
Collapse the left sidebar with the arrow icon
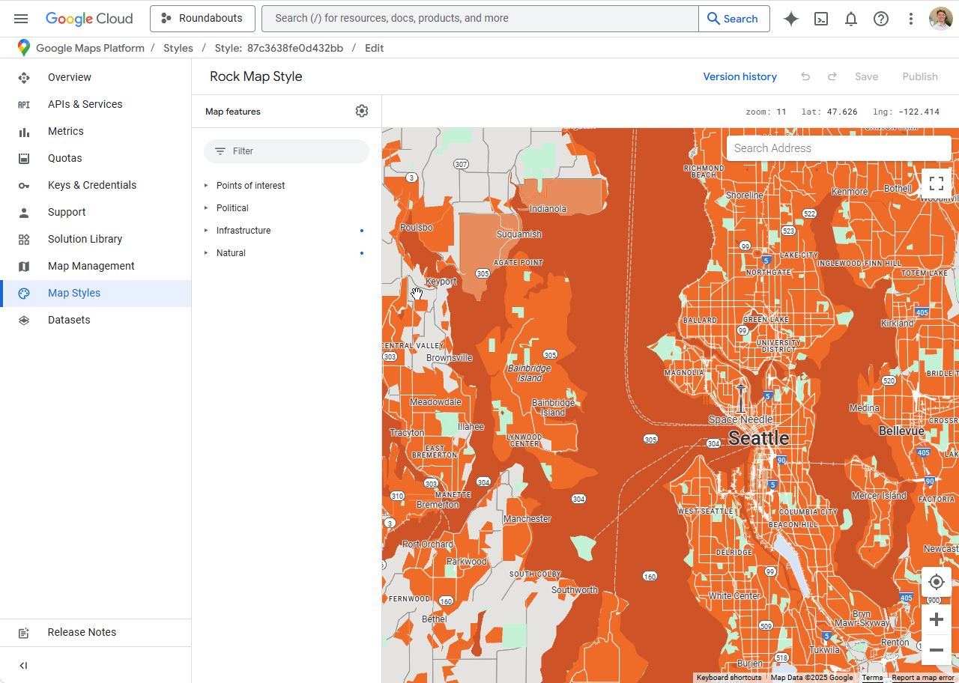coord(23,666)
